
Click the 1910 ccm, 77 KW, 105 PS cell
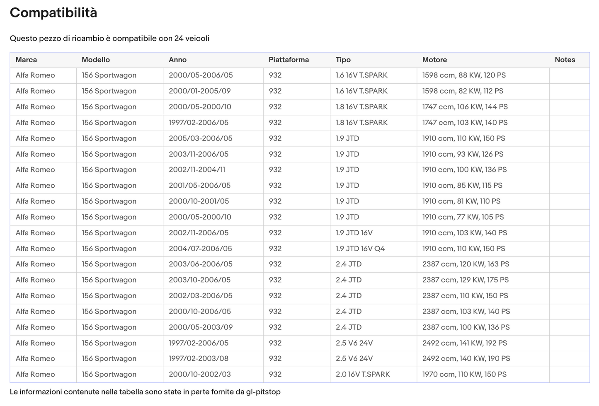point(463,217)
